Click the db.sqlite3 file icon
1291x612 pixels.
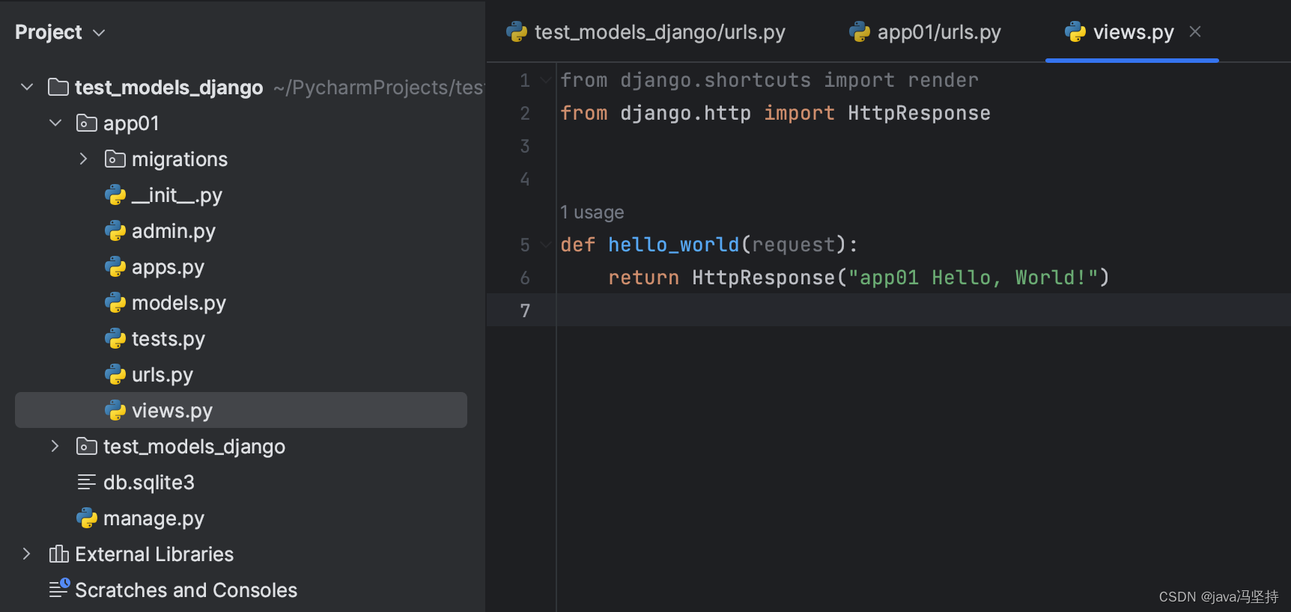tap(87, 483)
